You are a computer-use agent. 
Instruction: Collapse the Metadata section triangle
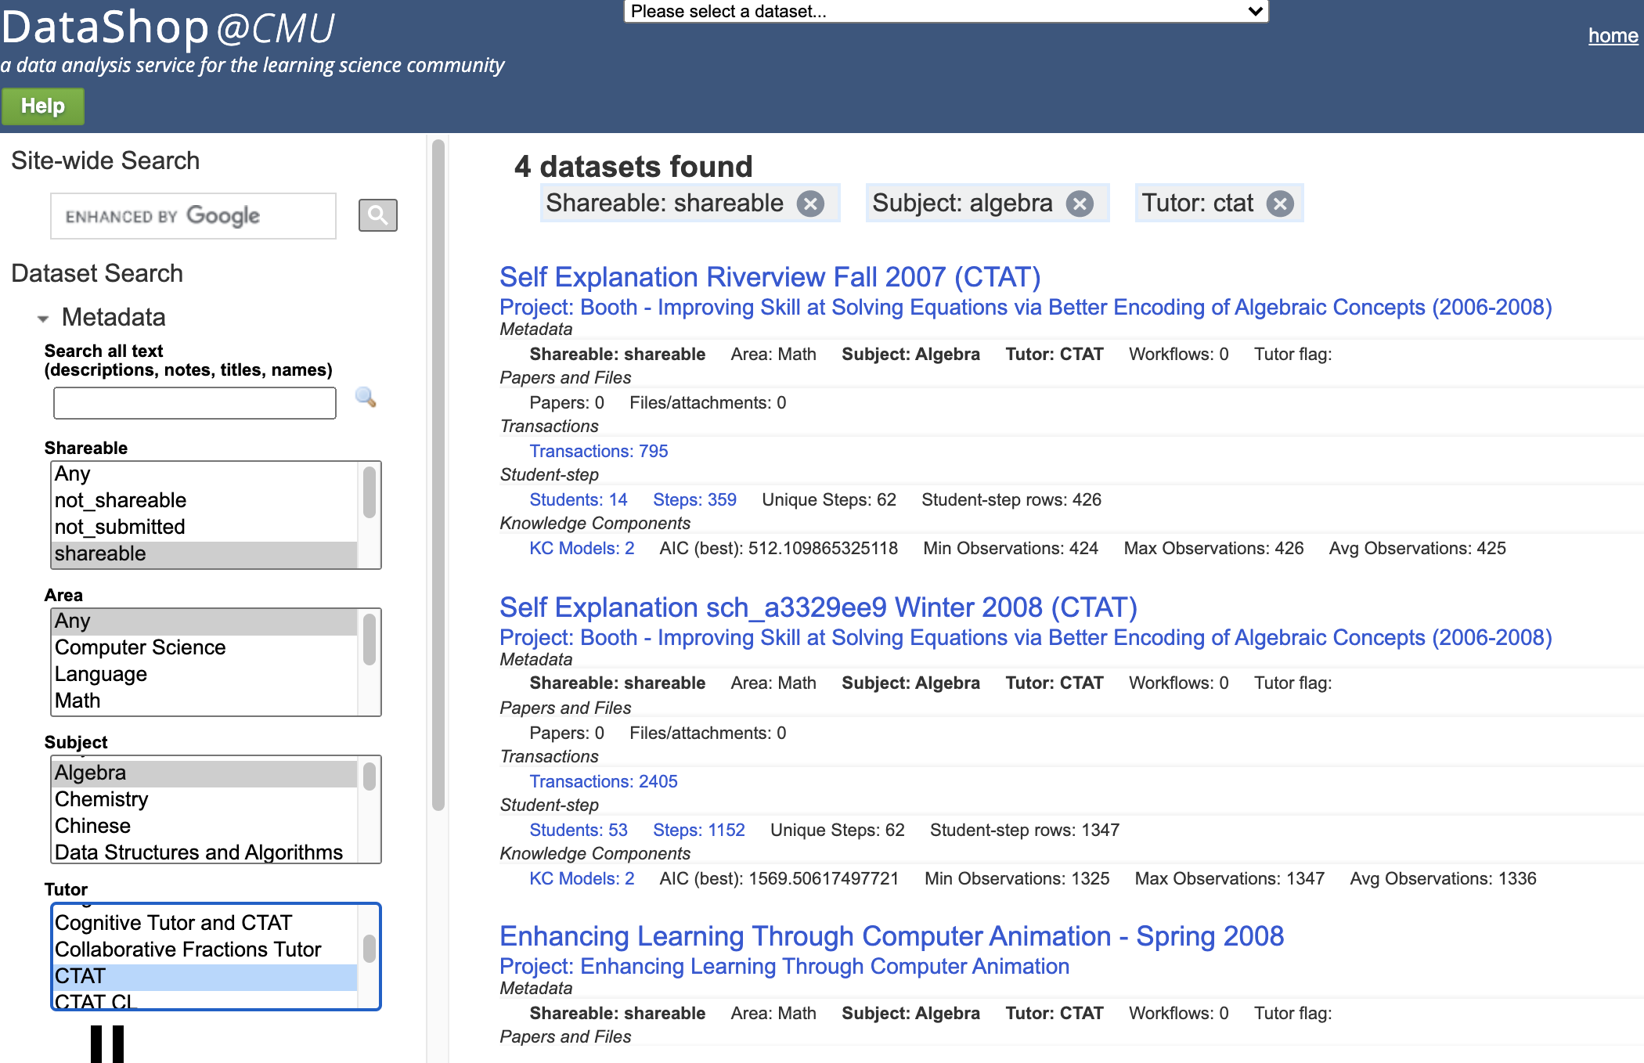[43, 319]
